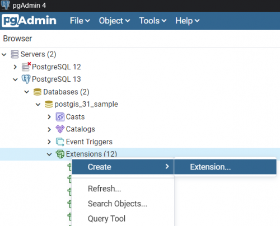The image size is (280, 226).
Task: Click the Casts node icon
Action: pos(60,117)
